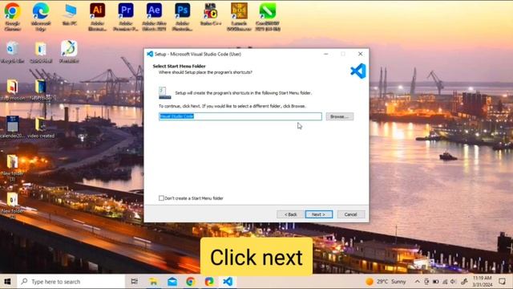
Task: Select the green CorelDRAW desktop shortcut
Action: click(x=268, y=16)
